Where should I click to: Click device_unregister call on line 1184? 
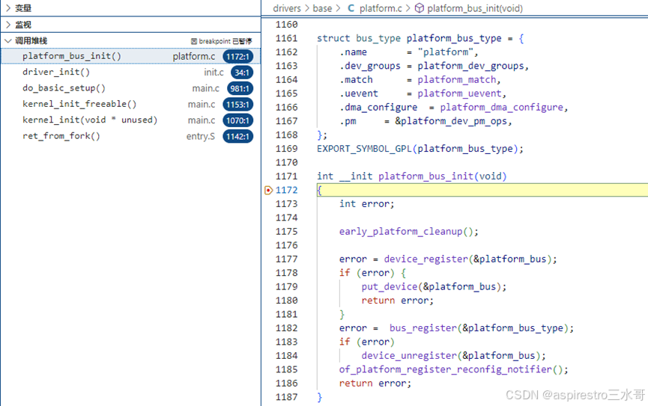click(409, 356)
